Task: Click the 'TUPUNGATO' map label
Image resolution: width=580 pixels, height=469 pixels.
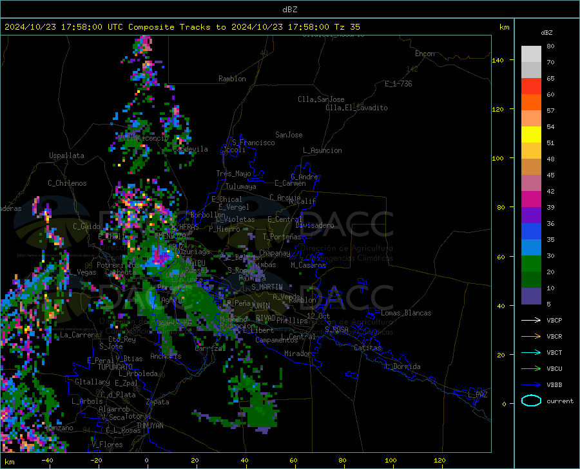Action: click(x=115, y=367)
